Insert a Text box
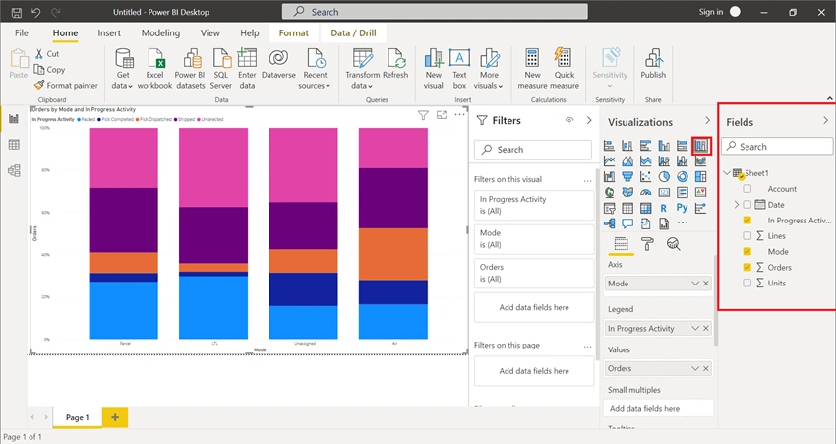 pos(459,68)
